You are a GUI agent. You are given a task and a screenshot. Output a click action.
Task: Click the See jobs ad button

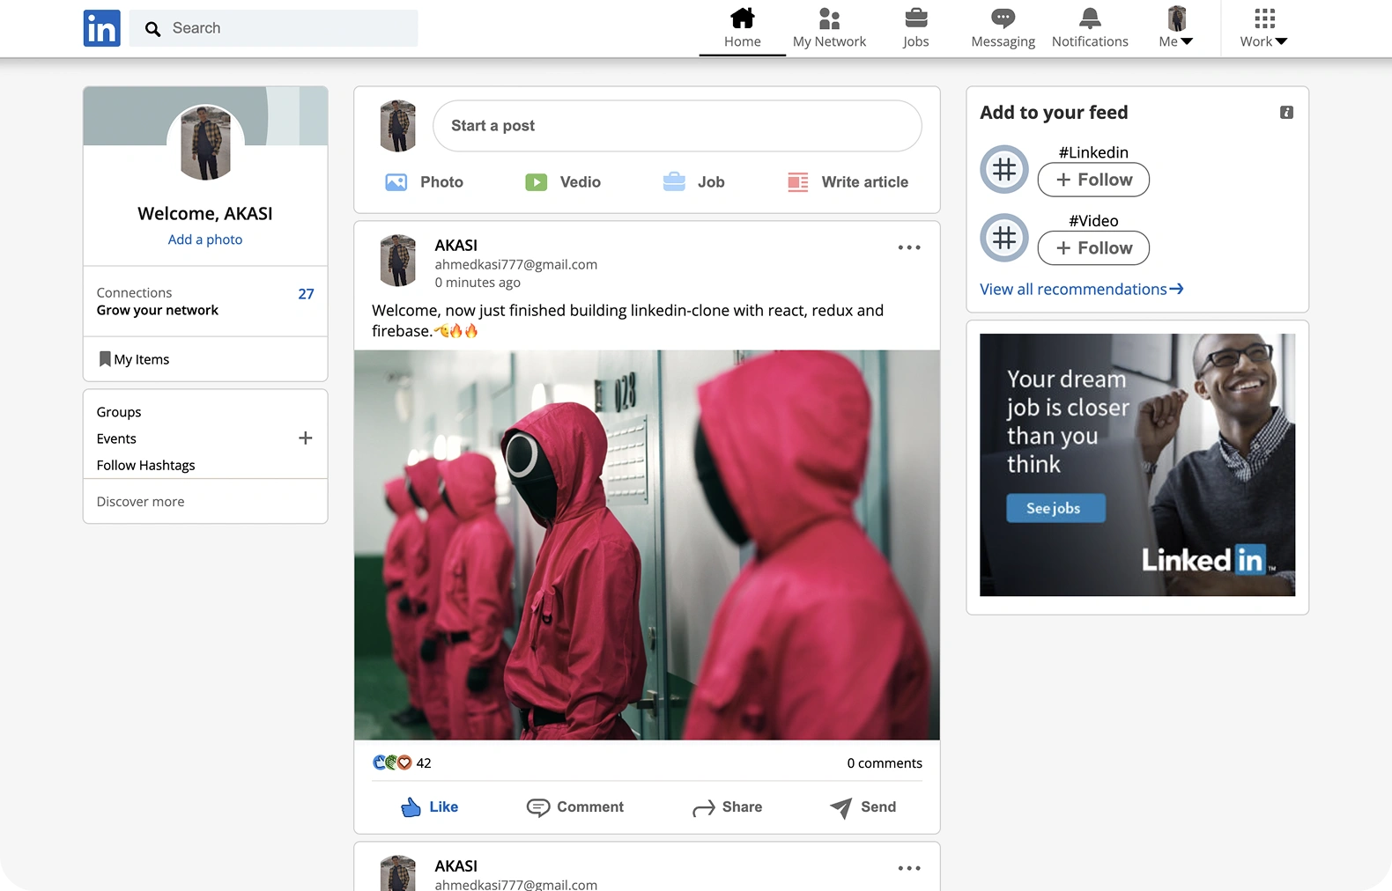(x=1055, y=508)
